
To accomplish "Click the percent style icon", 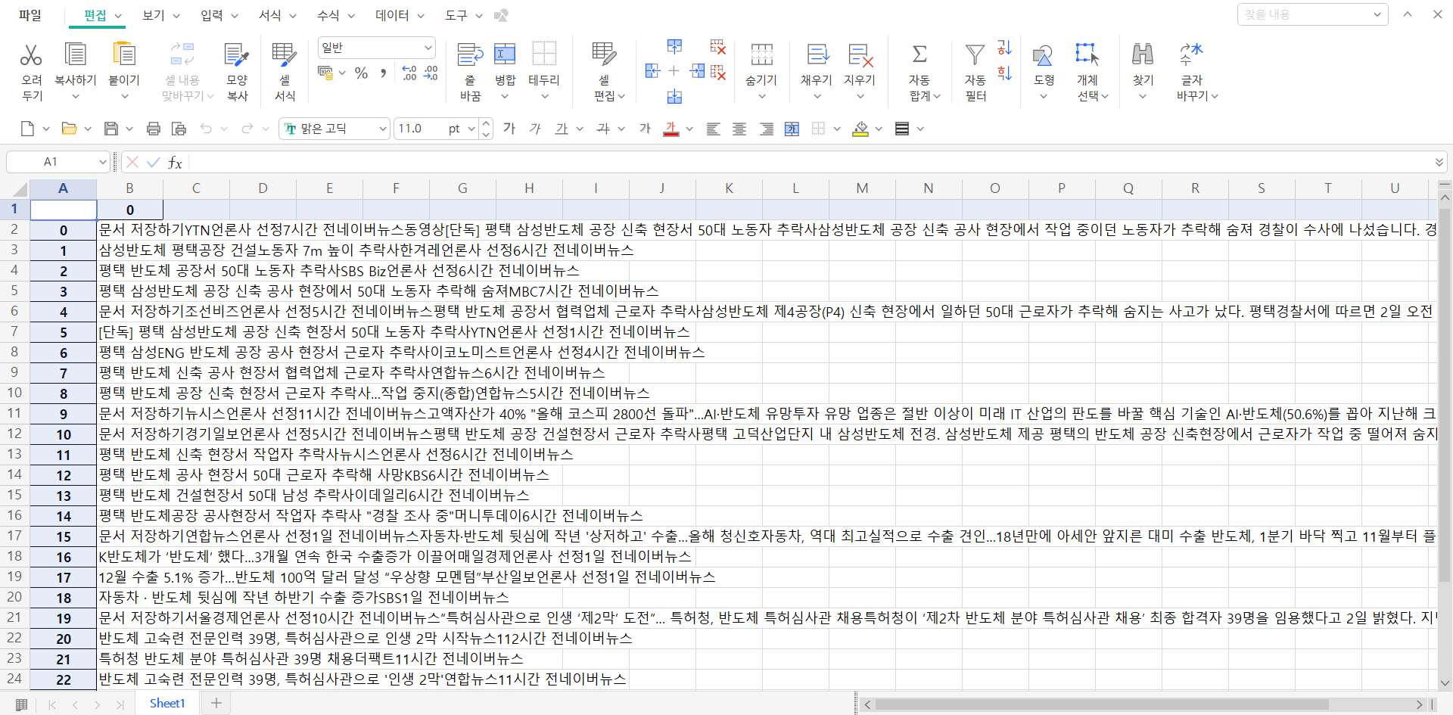I will click(362, 73).
